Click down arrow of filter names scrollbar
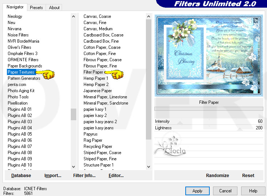This screenshot has height=196, width=267. 148,167
